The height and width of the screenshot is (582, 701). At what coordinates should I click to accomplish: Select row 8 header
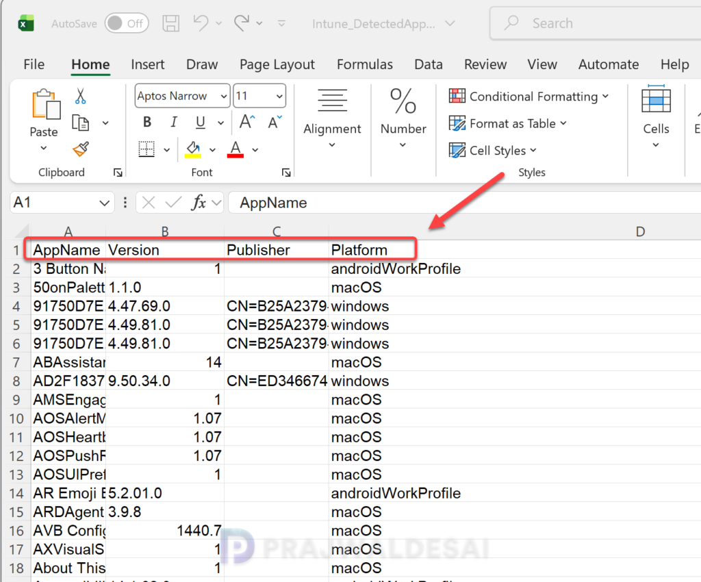pos(16,381)
